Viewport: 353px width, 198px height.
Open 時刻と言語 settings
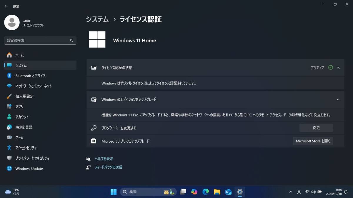coord(40,127)
